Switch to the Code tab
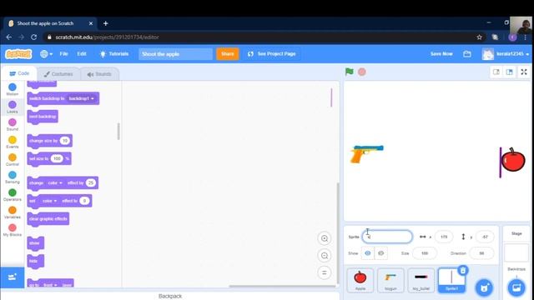This screenshot has width=534, height=300. point(19,73)
